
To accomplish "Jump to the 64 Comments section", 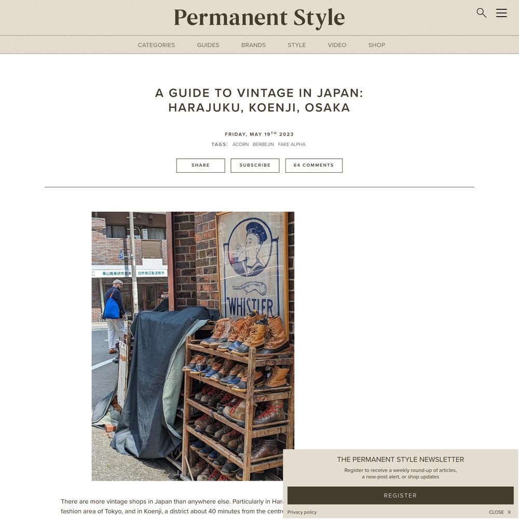I will [314, 166].
